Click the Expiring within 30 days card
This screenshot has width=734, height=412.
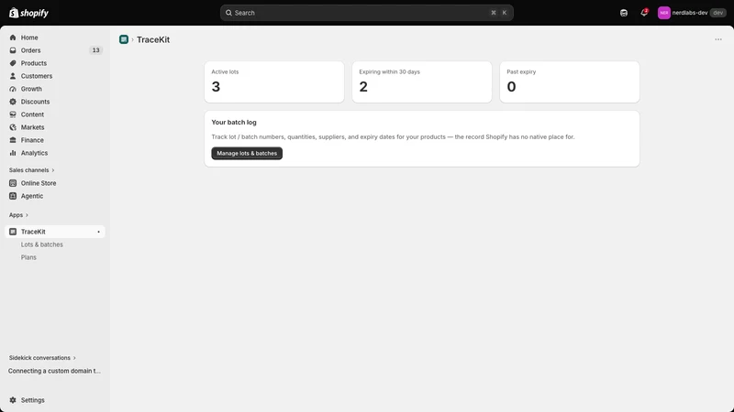[422, 81]
